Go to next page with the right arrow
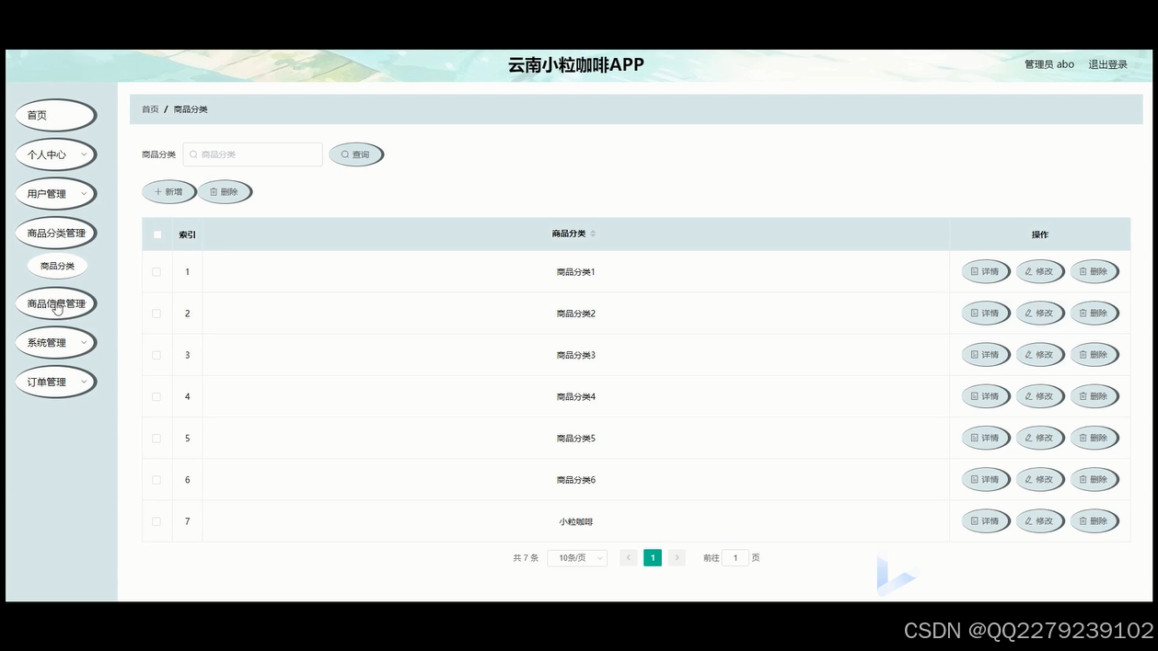Screen dimensions: 1158x651 [676, 557]
